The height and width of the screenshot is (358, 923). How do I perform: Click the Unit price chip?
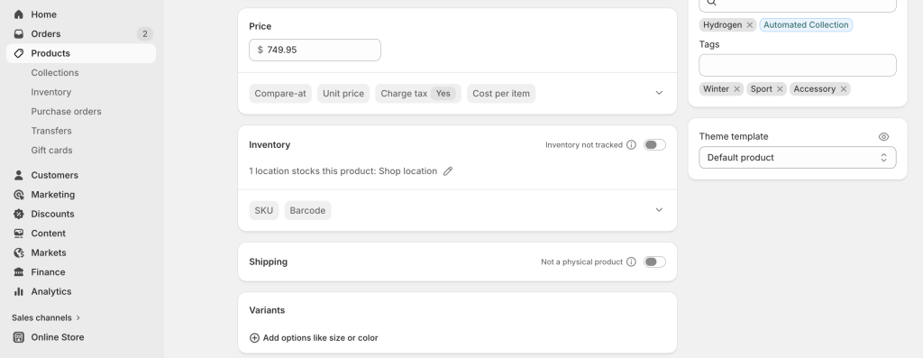pos(343,93)
